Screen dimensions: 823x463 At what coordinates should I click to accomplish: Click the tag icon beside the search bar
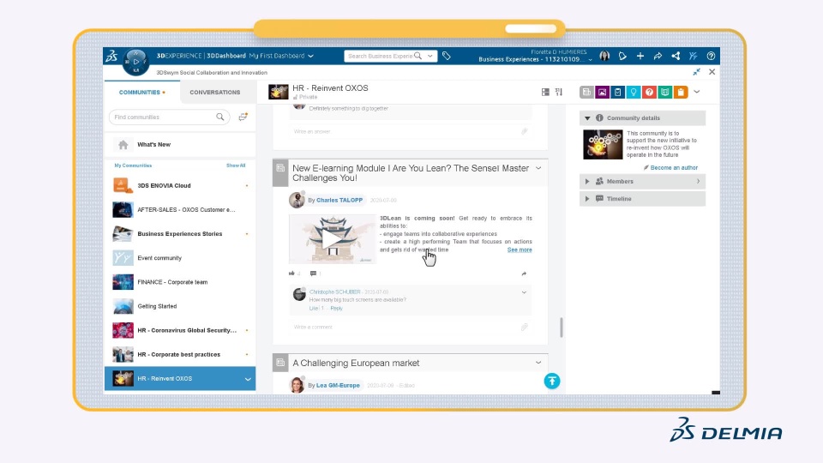tap(447, 56)
